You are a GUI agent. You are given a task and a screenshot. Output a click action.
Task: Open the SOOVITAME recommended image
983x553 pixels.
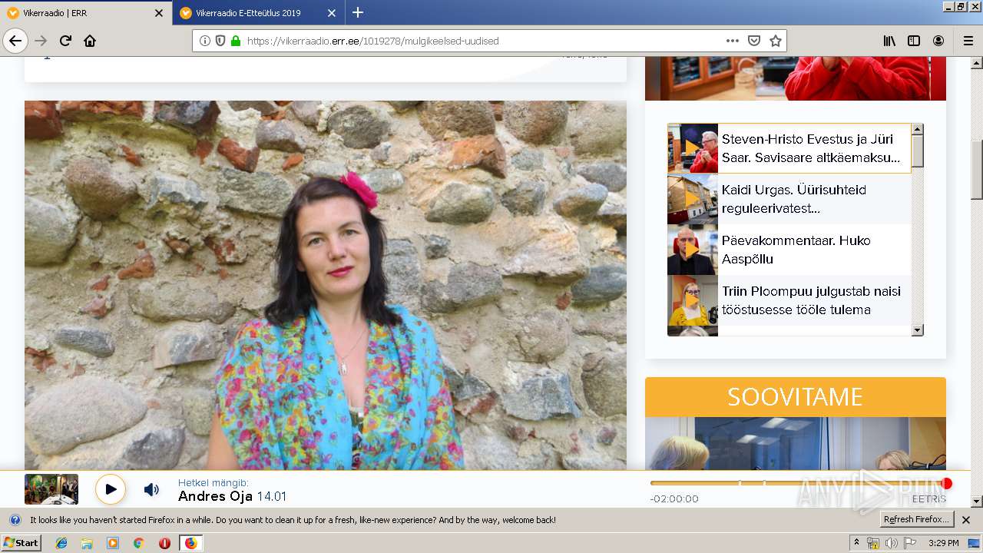(x=796, y=443)
